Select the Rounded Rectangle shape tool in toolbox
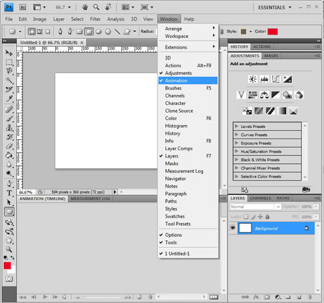The width and height of the screenshot is (324, 303). [x=9, y=212]
